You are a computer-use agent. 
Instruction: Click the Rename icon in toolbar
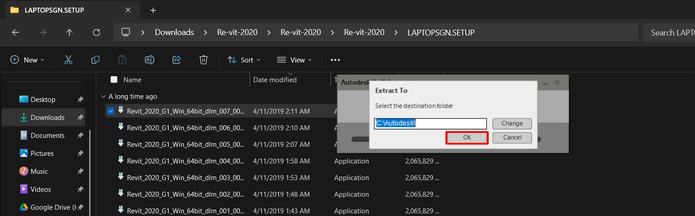tap(150, 60)
